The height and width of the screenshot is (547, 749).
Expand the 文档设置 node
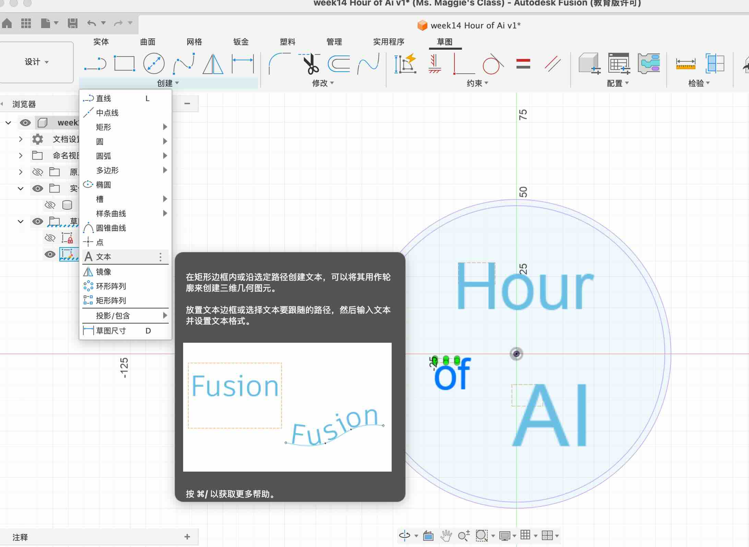point(21,139)
